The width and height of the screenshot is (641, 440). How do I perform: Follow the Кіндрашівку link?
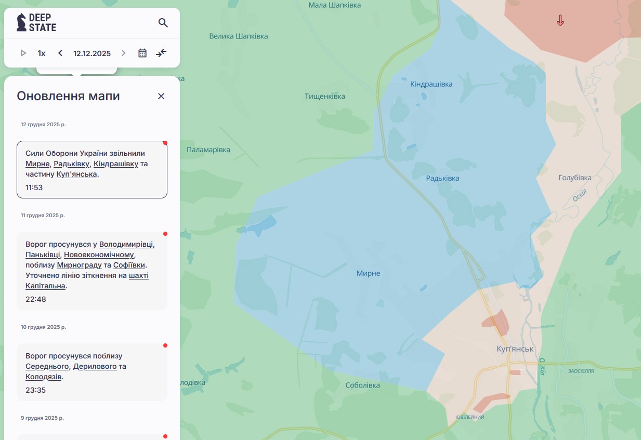(x=116, y=164)
